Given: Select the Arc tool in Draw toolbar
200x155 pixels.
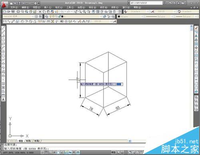Looking at the screenshot, I should click(3, 48).
